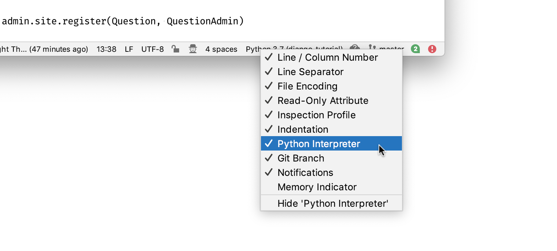Screen dimensions: 557x251
Task: Click the red error indicator icon
Action: (432, 49)
